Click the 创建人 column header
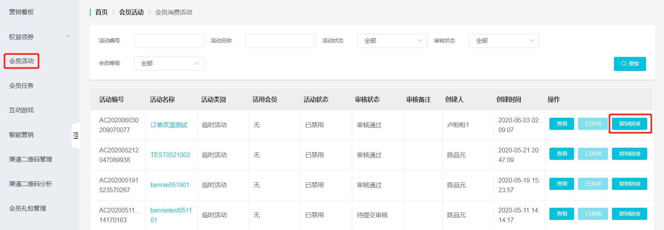664x230 pixels. coord(454,100)
